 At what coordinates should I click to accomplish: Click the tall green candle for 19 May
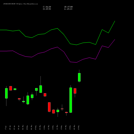click(x=71, y=100)
